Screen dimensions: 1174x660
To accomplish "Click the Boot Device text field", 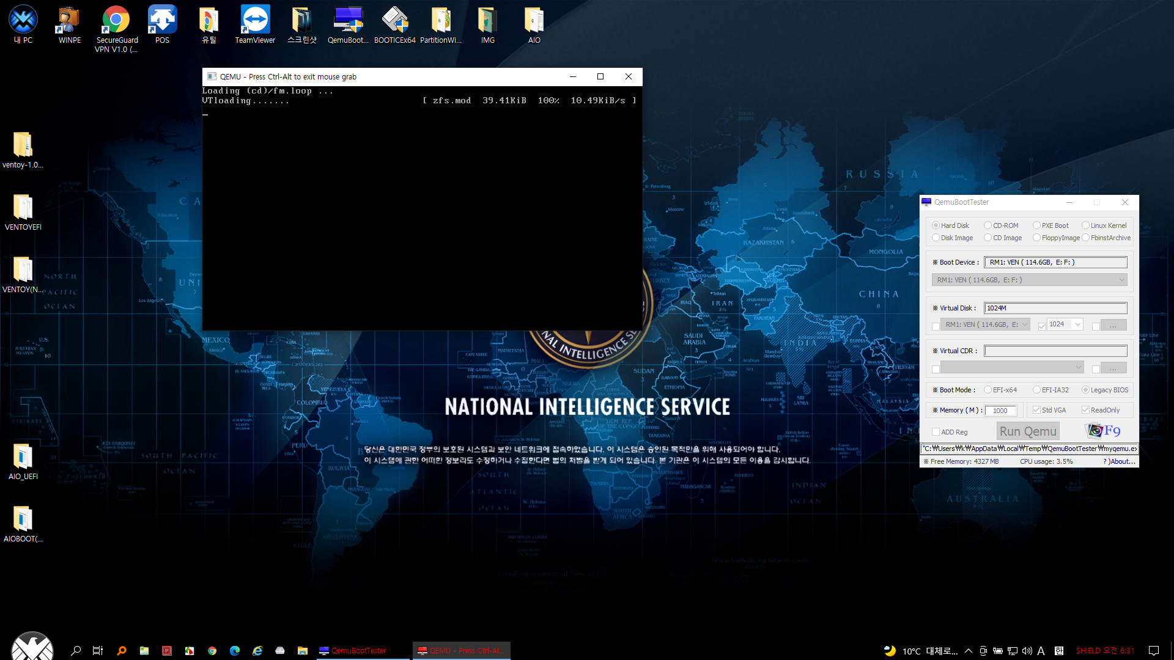I will point(1055,262).
